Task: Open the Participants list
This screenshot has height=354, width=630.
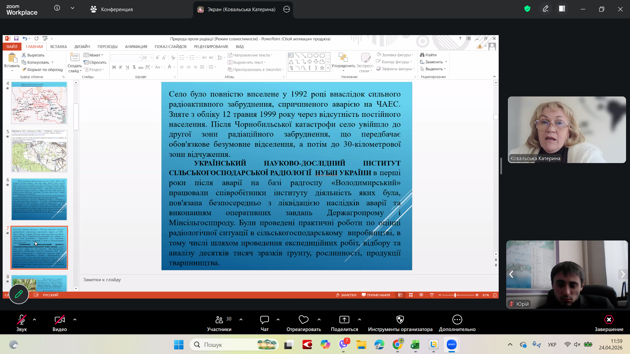Action: pos(219,323)
